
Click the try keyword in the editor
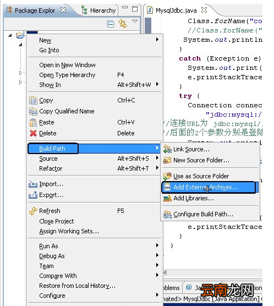point(185,96)
